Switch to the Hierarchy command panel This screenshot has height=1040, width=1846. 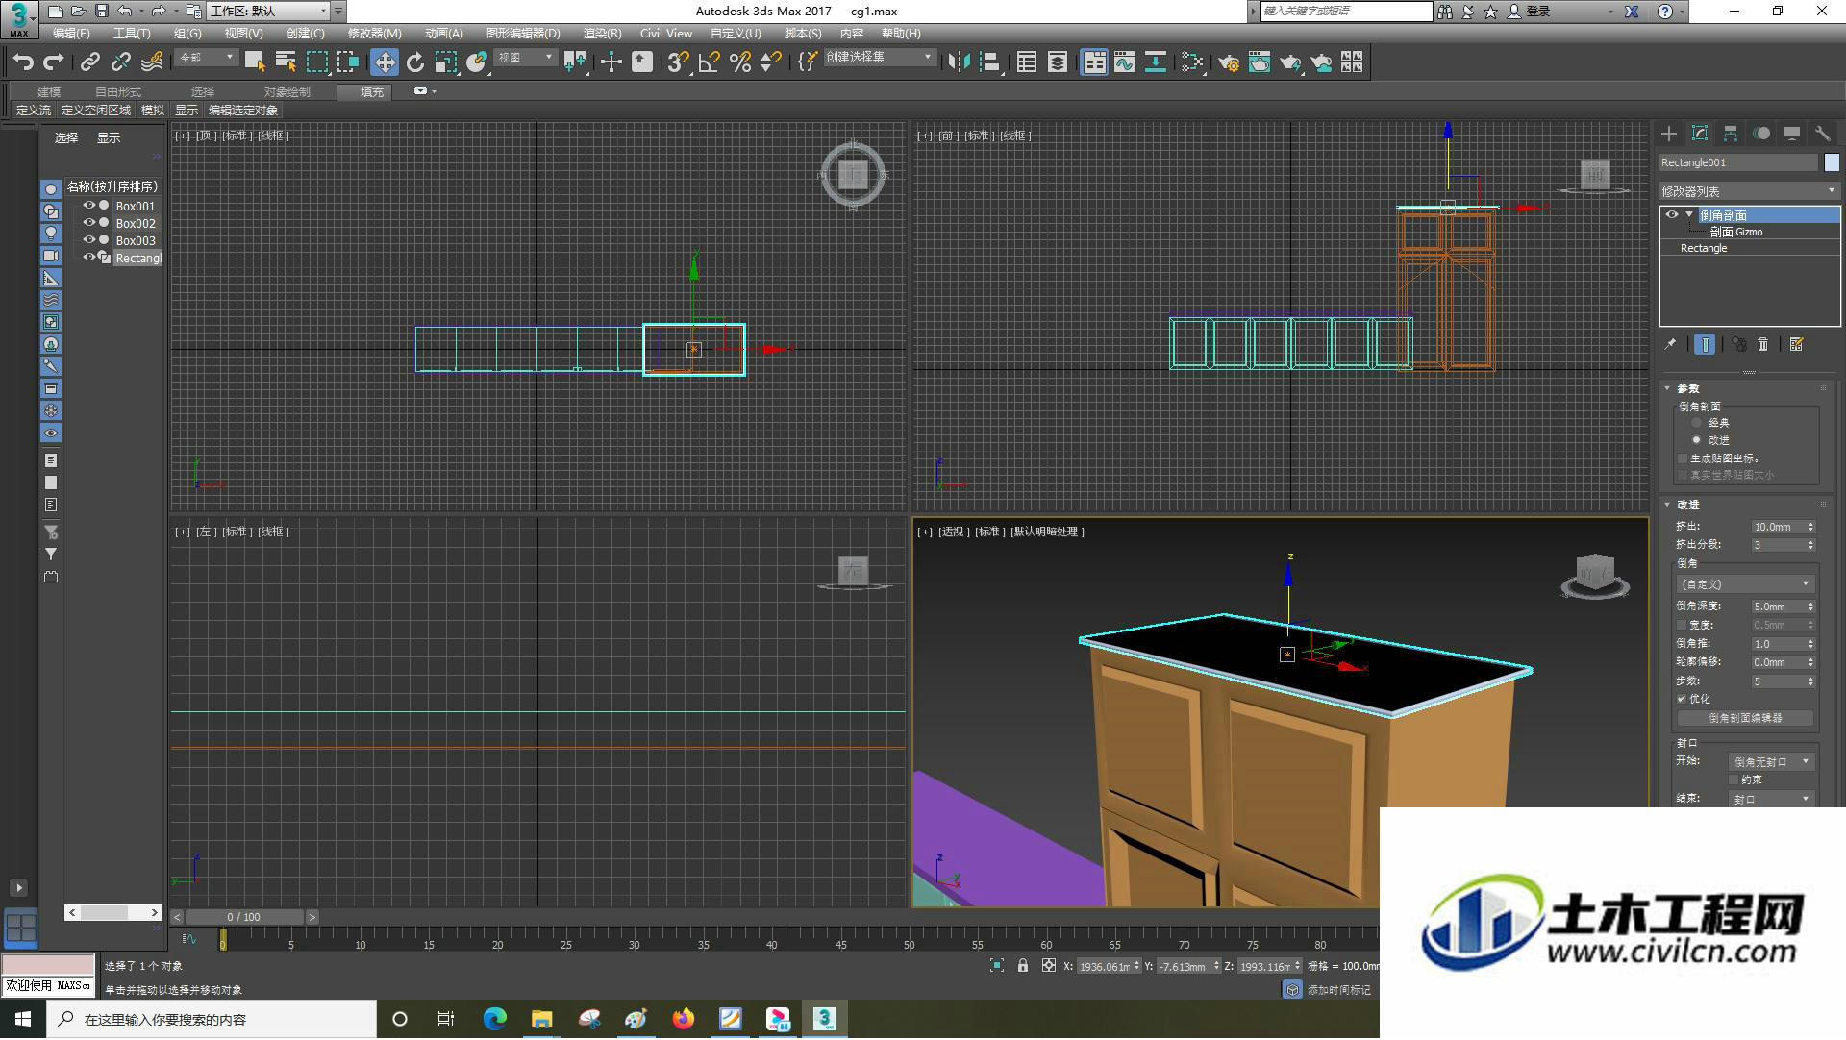pos(1731,134)
